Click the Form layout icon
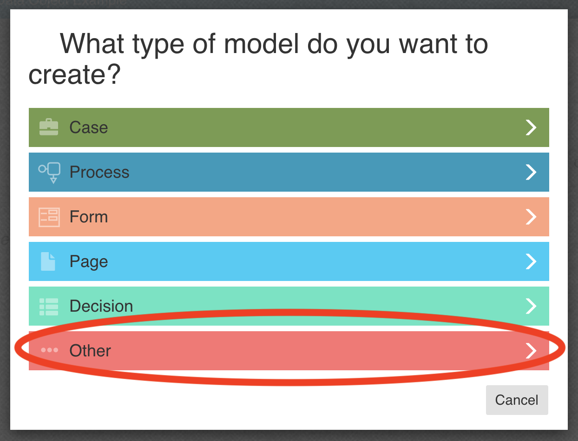Image resolution: width=578 pixels, height=441 pixels. [48, 216]
